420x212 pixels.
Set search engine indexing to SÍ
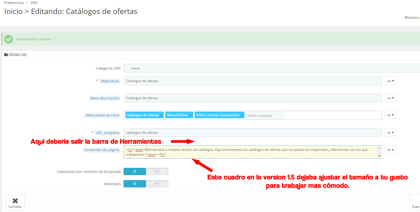pos(135,171)
